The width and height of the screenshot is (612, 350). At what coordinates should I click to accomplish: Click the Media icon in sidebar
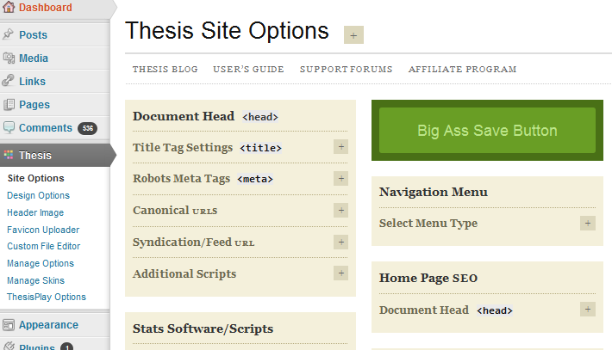[9, 58]
